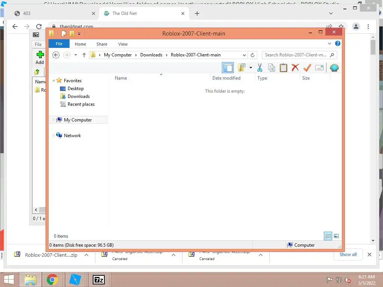The width and height of the screenshot is (383, 287).
Task: Click the Copy icon in Explorer toolbar
Action: [272, 68]
